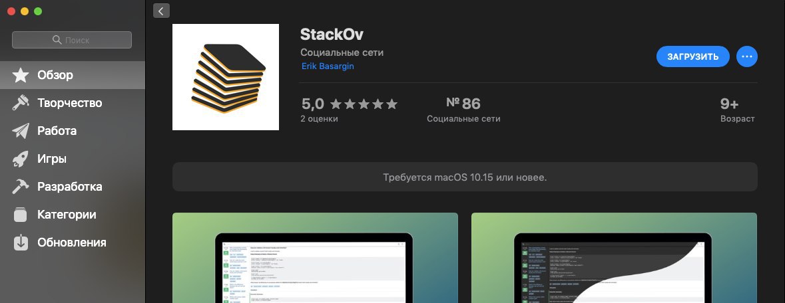Click the № 86 chart ranking

[463, 104]
